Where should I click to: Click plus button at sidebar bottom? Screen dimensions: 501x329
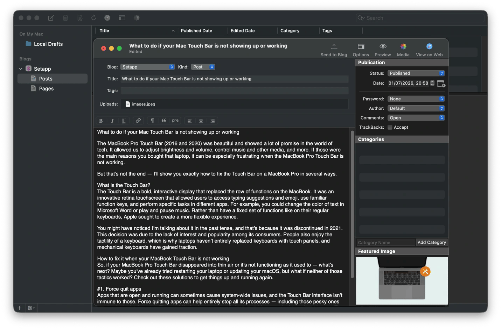(20, 308)
